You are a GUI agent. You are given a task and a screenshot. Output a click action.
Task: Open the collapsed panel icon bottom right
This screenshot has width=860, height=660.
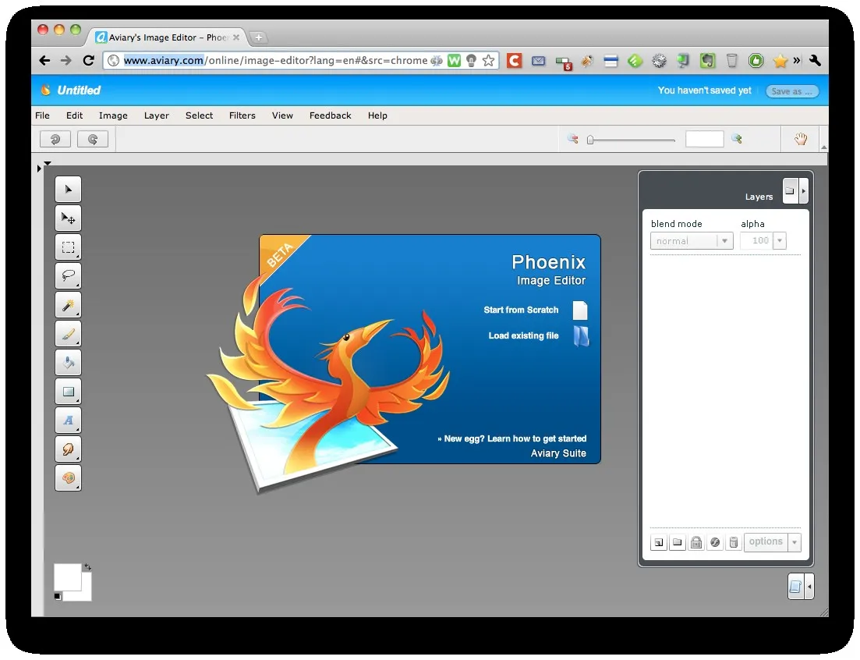[x=796, y=587]
